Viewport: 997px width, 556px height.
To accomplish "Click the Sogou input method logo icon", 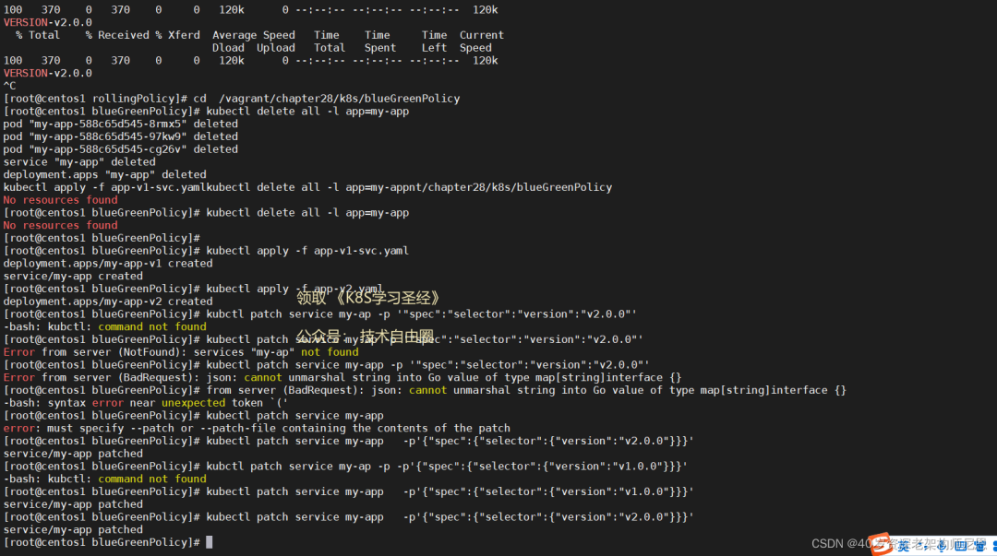I will tap(881, 544).
